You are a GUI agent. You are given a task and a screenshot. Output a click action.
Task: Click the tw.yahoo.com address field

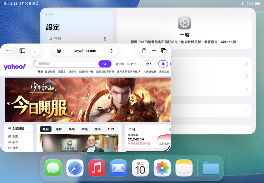pos(85,51)
